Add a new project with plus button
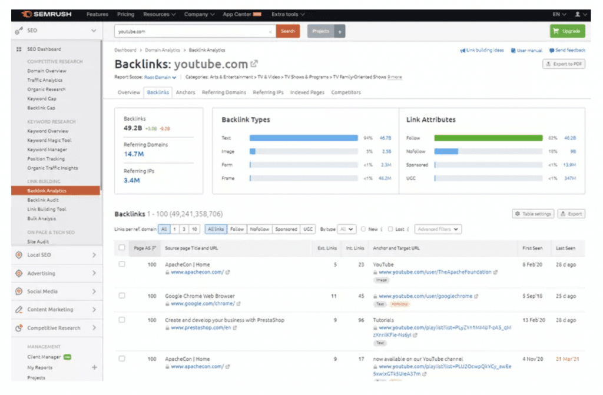 pos(340,32)
